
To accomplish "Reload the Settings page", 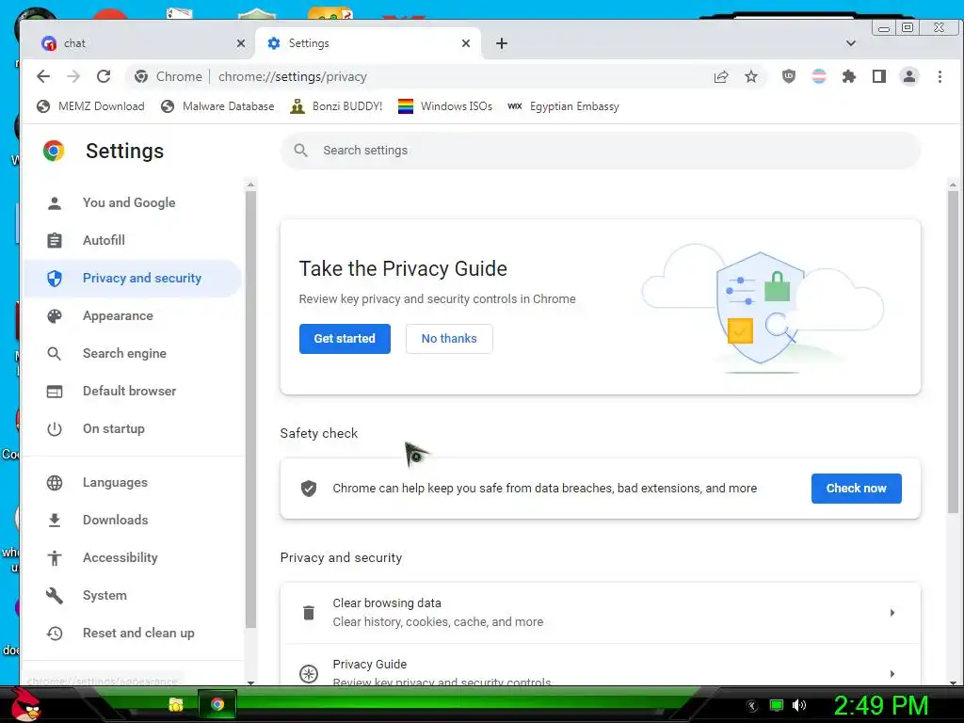I will point(104,76).
